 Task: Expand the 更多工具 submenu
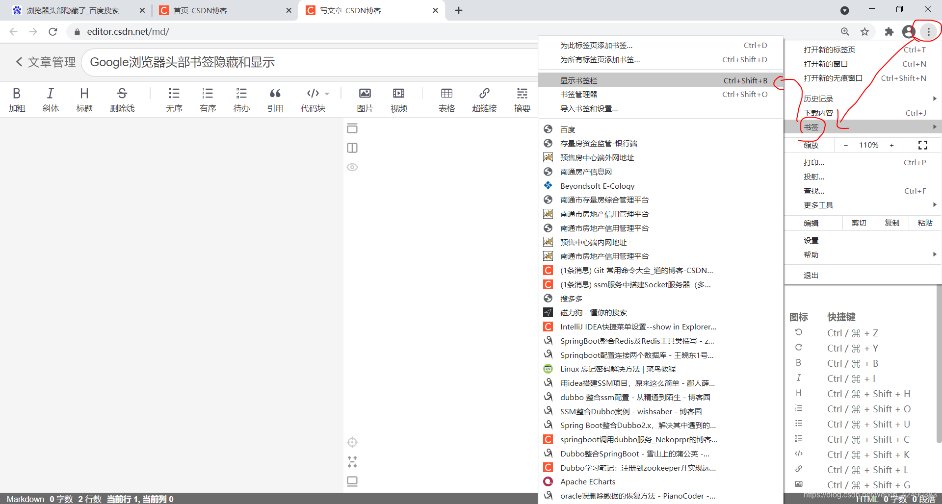[863, 205]
